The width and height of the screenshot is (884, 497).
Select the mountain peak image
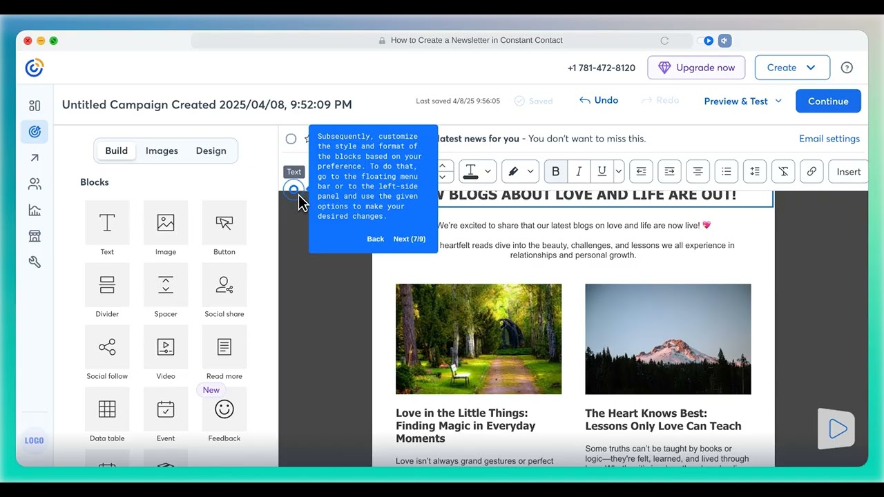(668, 339)
